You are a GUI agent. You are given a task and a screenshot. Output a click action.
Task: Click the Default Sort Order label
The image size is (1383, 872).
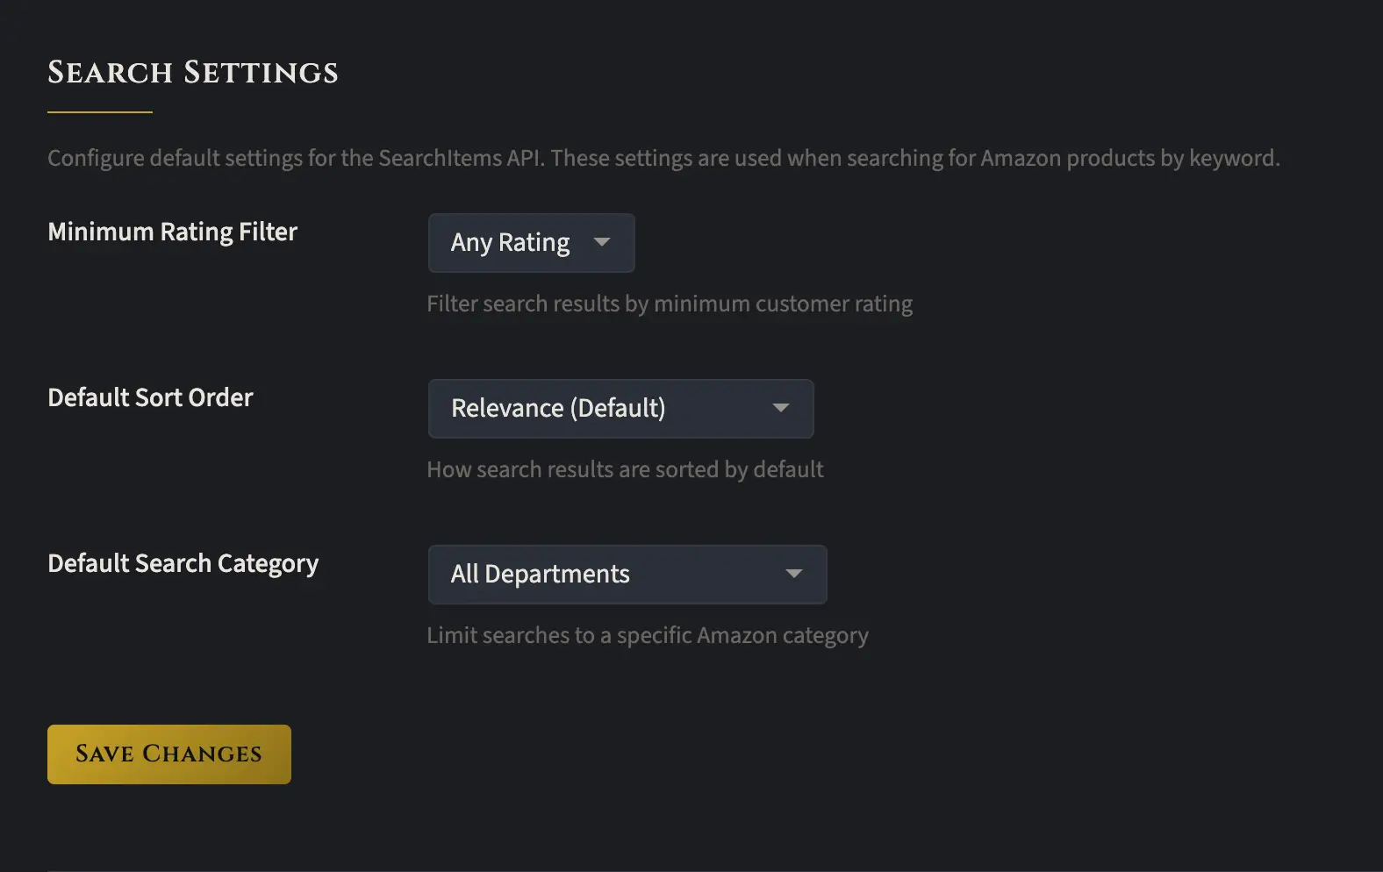150,397
